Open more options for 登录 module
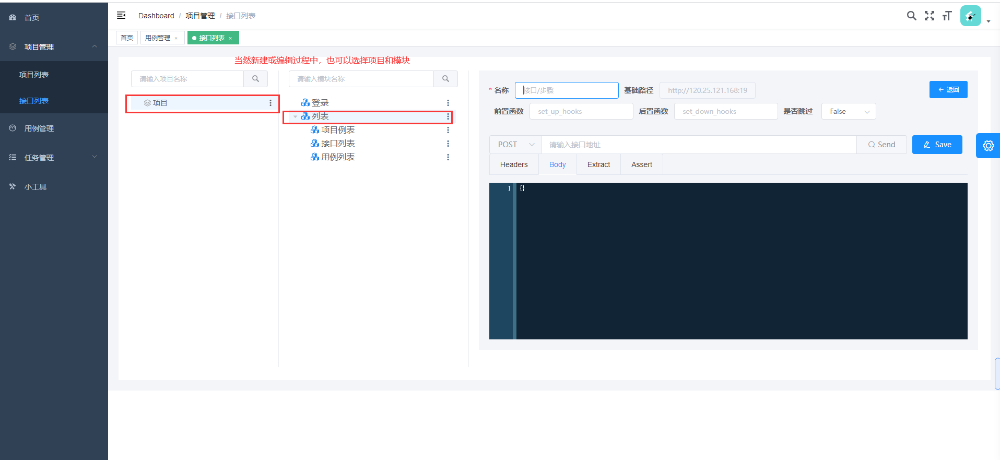 448,103
